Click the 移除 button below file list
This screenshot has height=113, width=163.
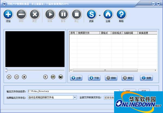point(111,78)
